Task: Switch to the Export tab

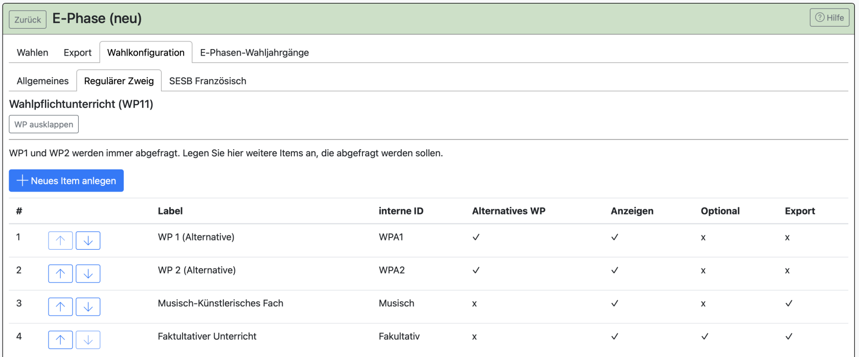Action: pos(77,53)
